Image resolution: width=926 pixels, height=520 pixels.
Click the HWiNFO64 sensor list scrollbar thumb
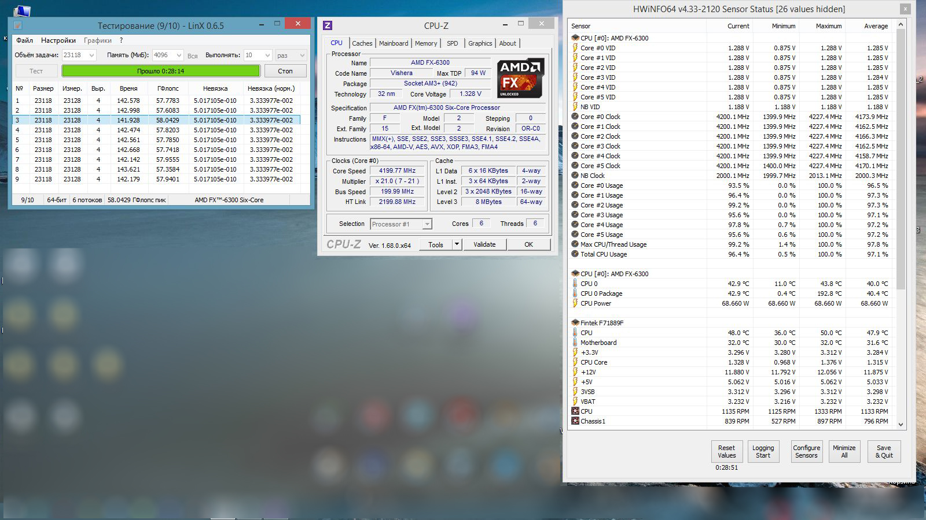(x=901, y=159)
